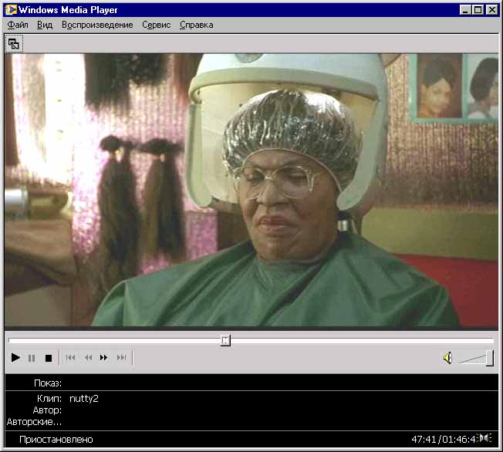503x452 pixels.
Task: Click the Клип: label
Action: pyautogui.click(x=49, y=399)
